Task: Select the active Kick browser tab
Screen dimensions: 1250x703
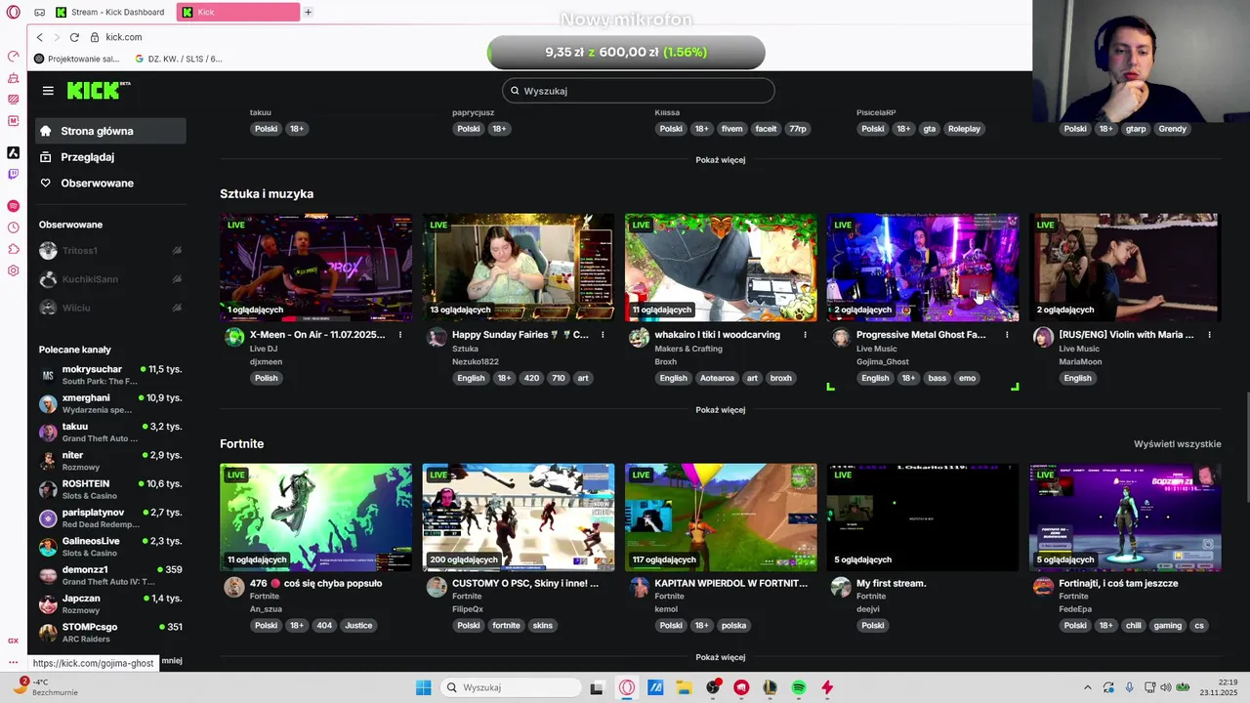Action: point(237,12)
